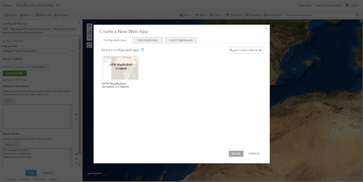Open Directions

(234, 15)
